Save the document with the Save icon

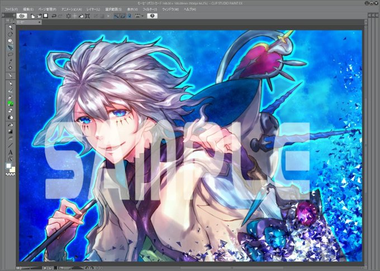[45, 16]
